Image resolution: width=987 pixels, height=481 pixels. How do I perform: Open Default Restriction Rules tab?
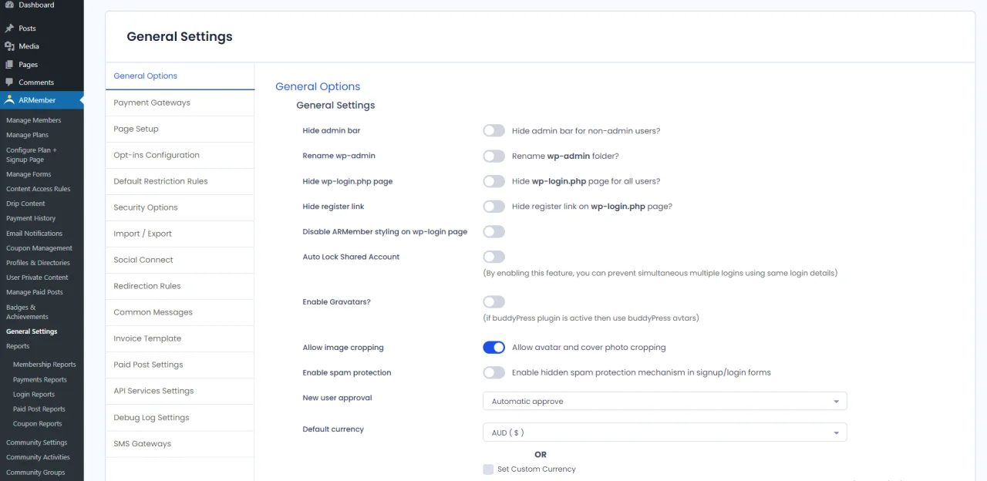coord(180,181)
